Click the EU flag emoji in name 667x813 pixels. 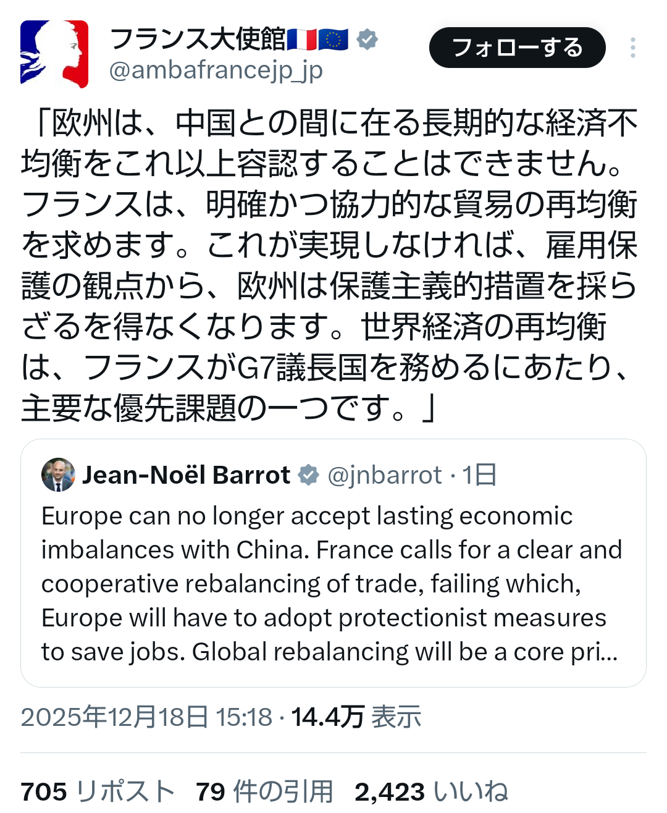click(x=333, y=40)
